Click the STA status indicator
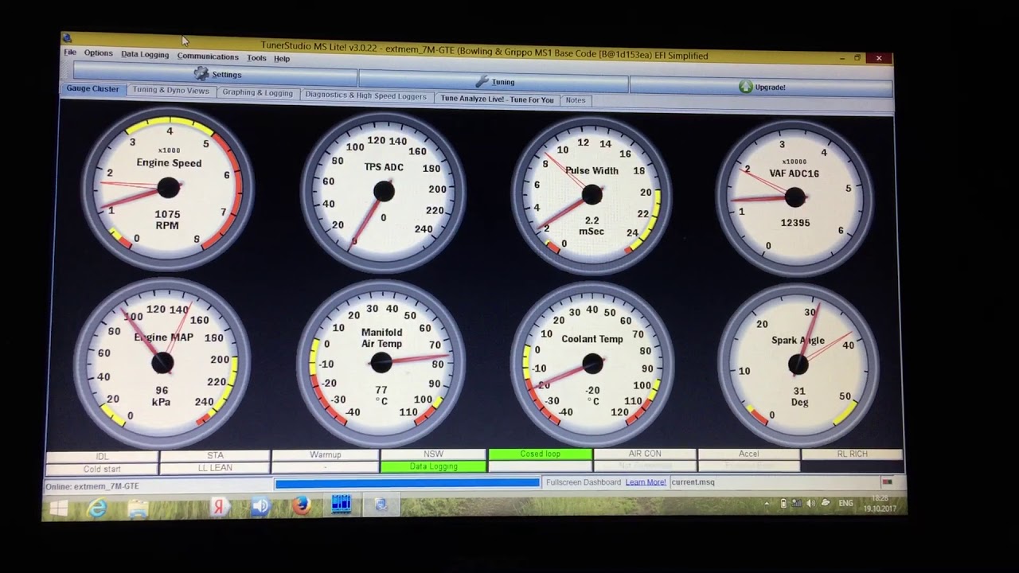 click(x=215, y=456)
